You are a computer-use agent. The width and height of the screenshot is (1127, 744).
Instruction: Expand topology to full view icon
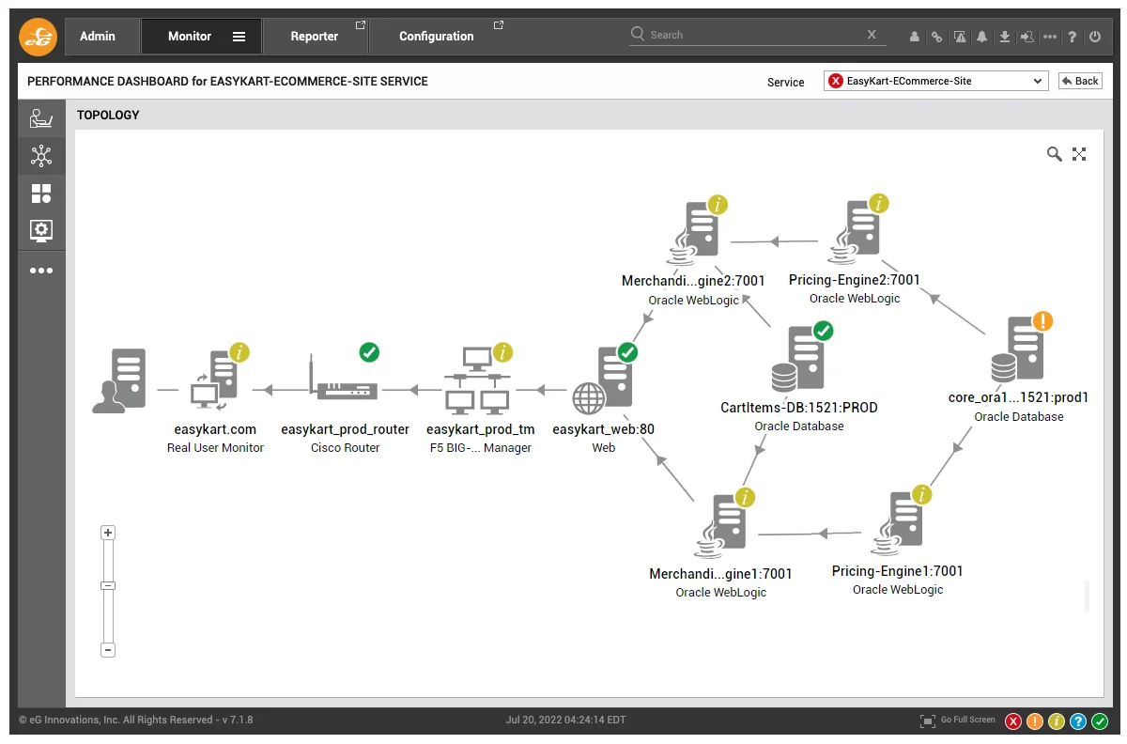[1079, 154]
